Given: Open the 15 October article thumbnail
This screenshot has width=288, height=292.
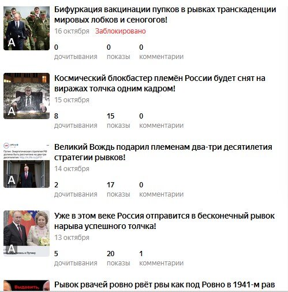Looking at the screenshot, I should pyautogui.click(x=27, y=96).
